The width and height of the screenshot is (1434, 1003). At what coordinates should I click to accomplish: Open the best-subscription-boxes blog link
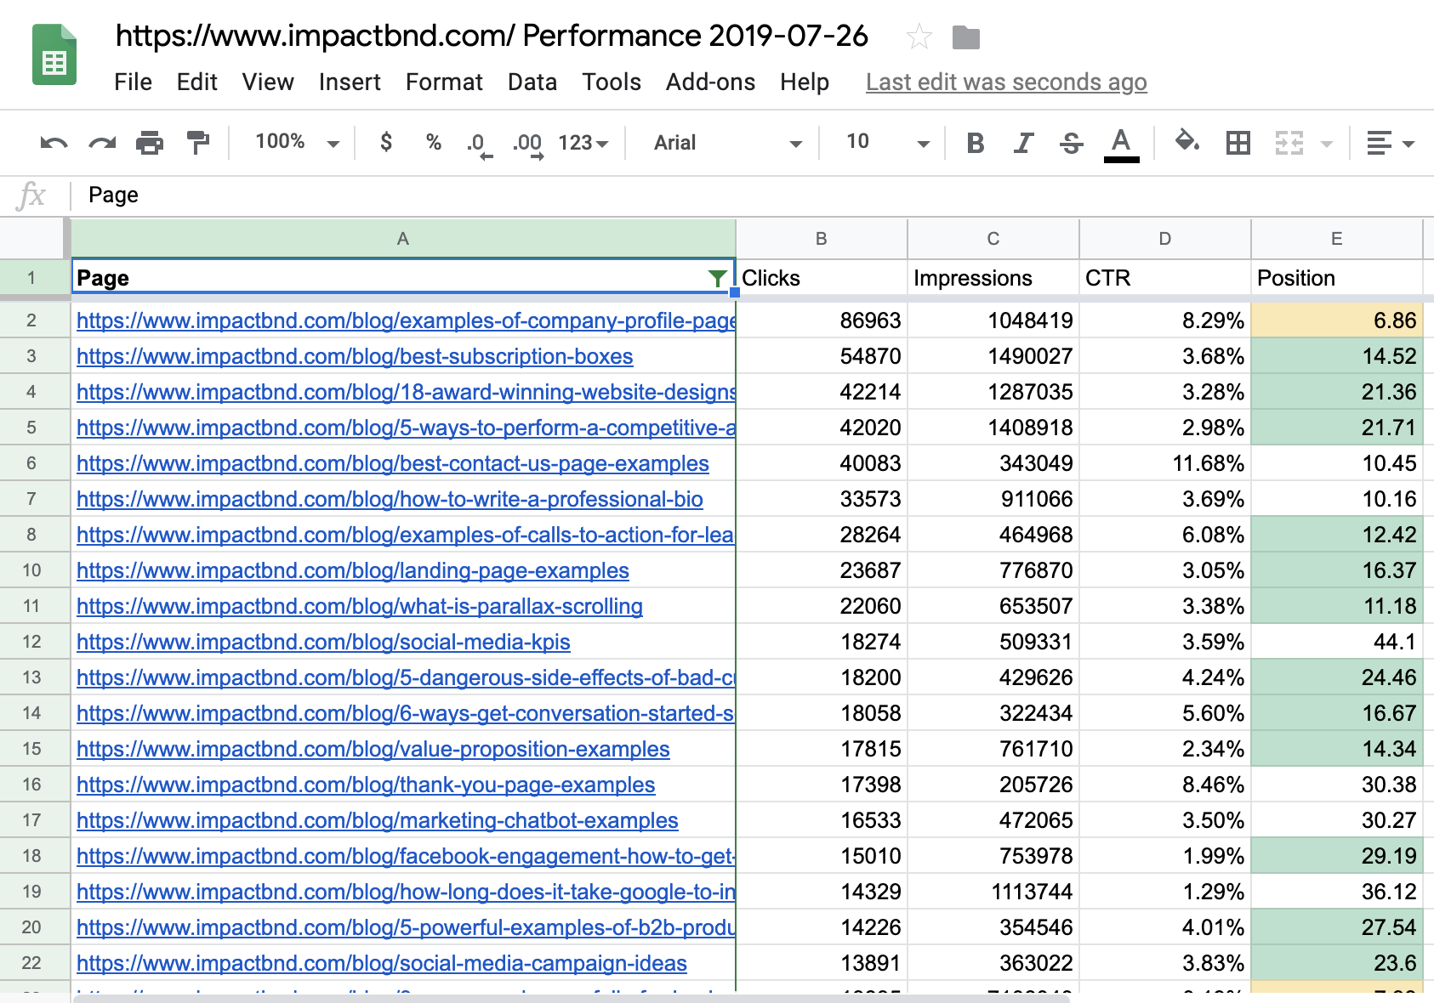click(x=355, y=356)
